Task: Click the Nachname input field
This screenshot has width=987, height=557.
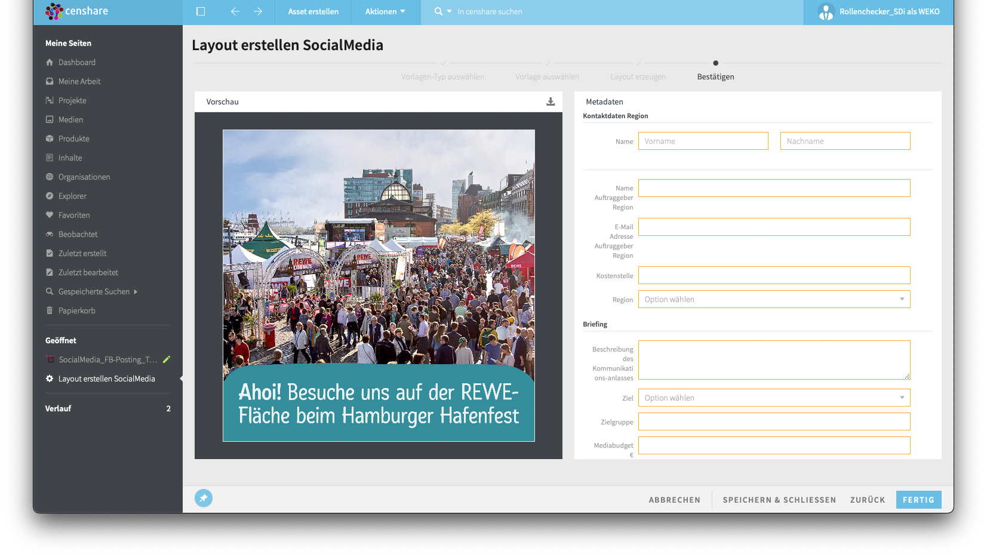Action: click(x=845, y=141)
